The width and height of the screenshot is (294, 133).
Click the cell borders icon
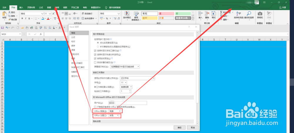(36, 19)
